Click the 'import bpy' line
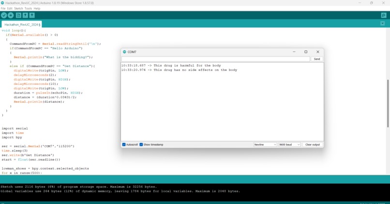 click(x=12, y=137)
